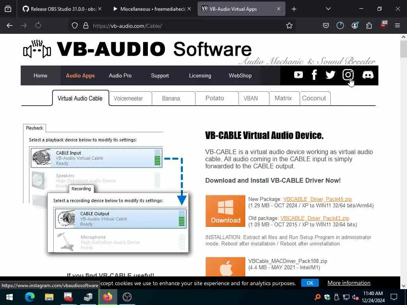The image size is (407, 305).
Task: Open the Pocket save icon
Action: [326, 25]
